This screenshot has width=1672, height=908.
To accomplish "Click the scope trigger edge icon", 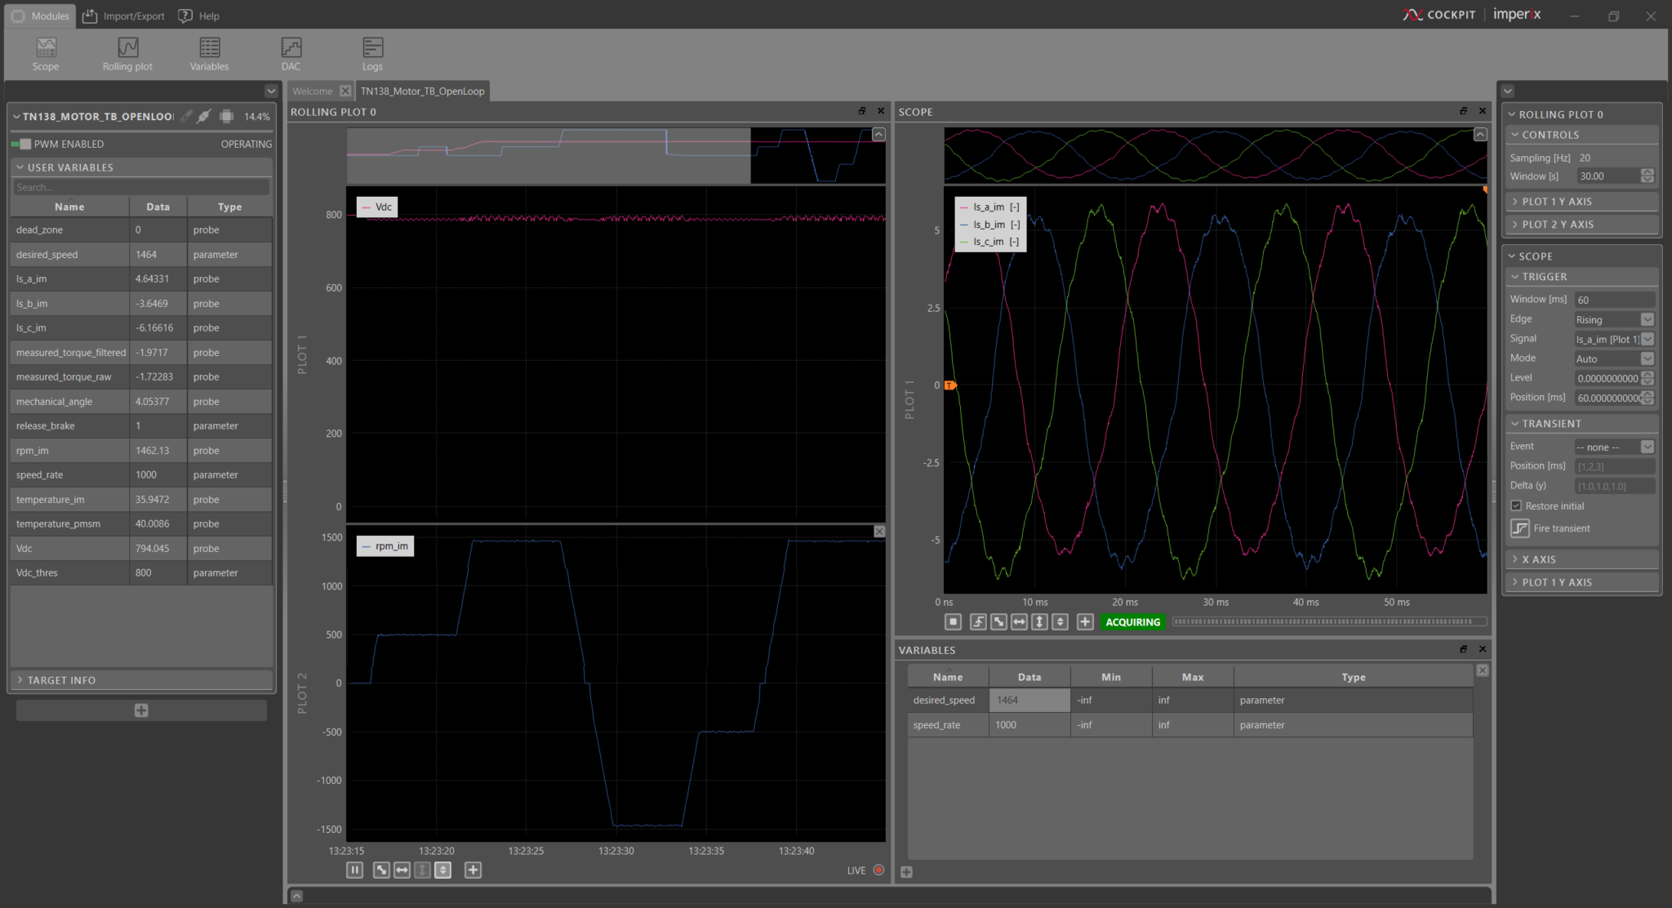I will [x=977, y=622].
